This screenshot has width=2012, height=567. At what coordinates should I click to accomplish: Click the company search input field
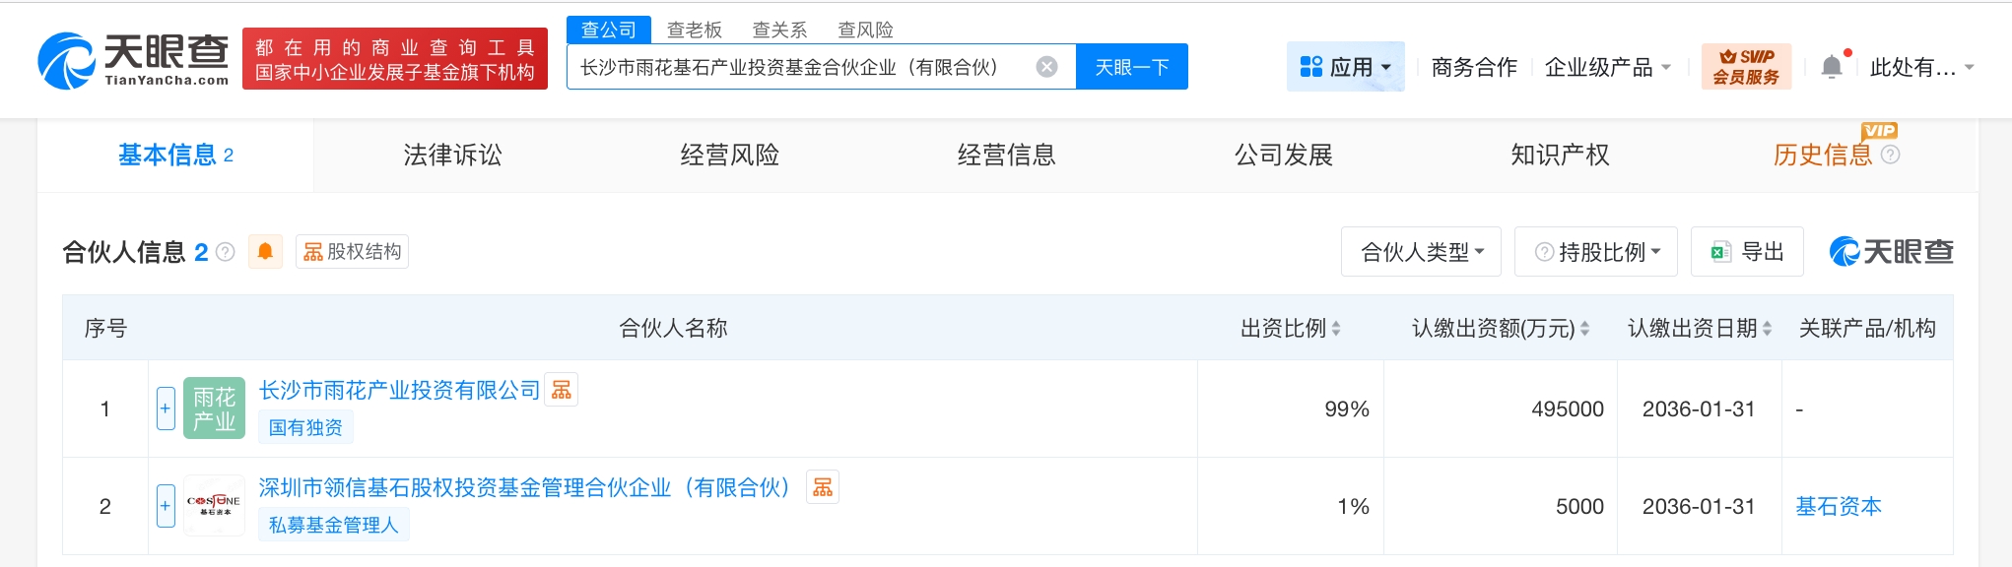pyautogui.click(x=798, y=67)
